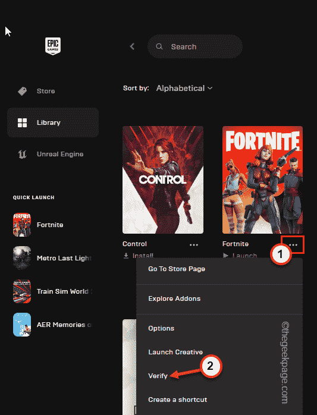The width and height of the screenshot is (317, 415).
Task: Choose Launch Creative menu item
Action: coord(175,352)
